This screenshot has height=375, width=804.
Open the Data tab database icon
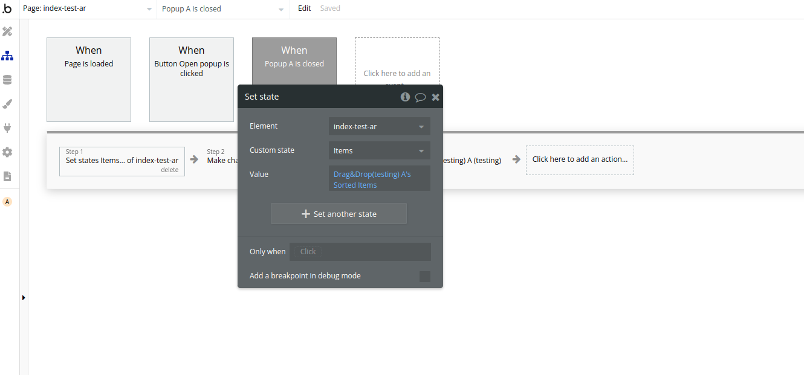7,80
